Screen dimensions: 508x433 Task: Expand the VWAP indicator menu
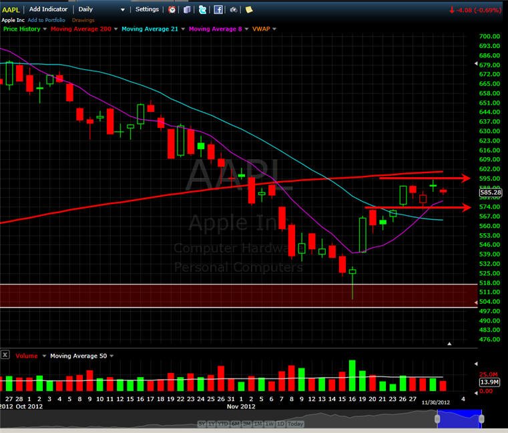(x=274, y=29)
